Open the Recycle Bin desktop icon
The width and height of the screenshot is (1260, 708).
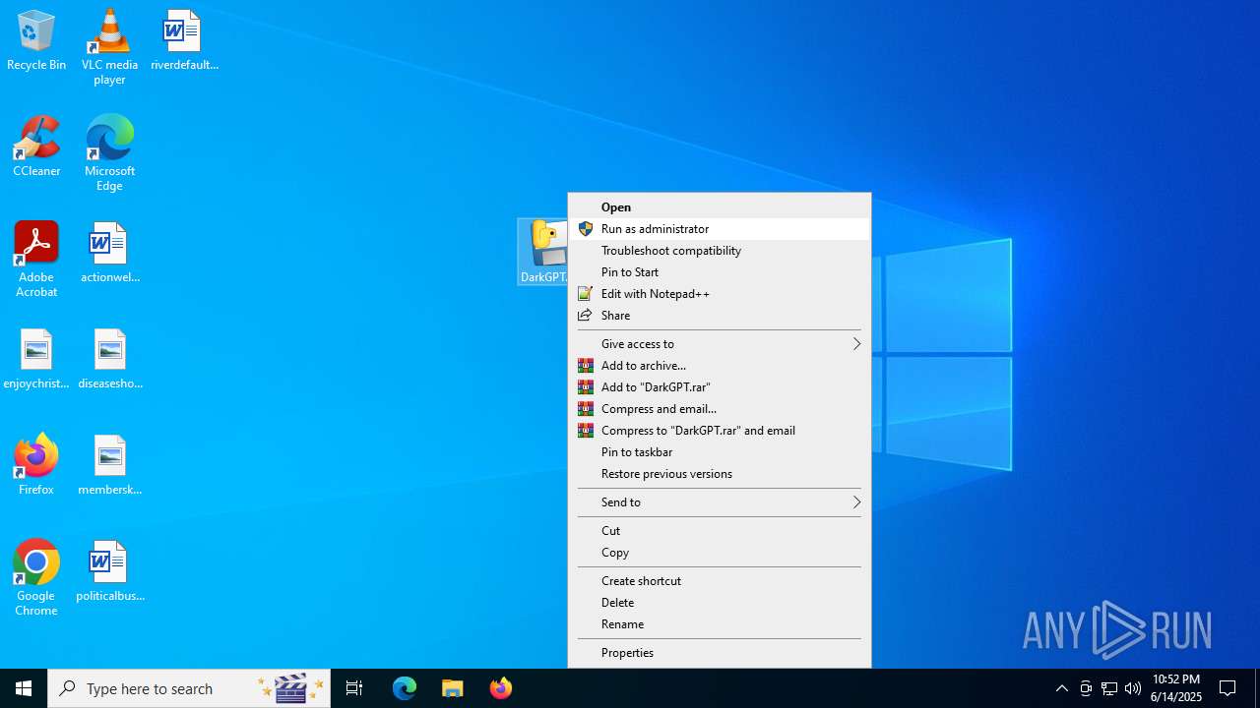[x=36, y=41]
